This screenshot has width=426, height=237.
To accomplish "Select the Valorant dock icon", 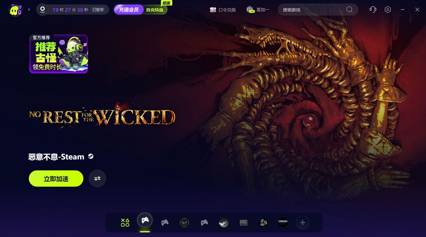I will coord(184,223).
